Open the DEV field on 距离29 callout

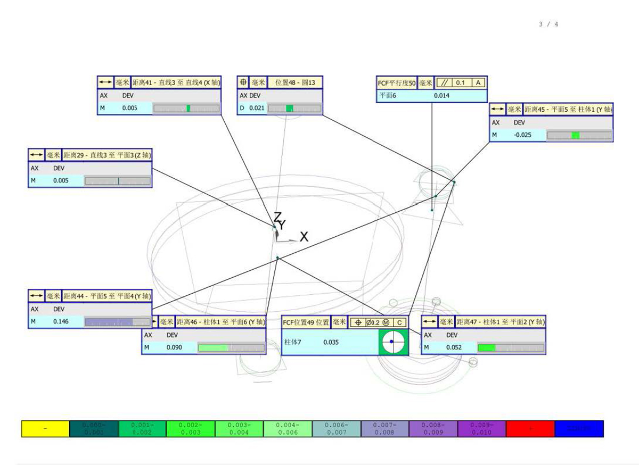59,168
